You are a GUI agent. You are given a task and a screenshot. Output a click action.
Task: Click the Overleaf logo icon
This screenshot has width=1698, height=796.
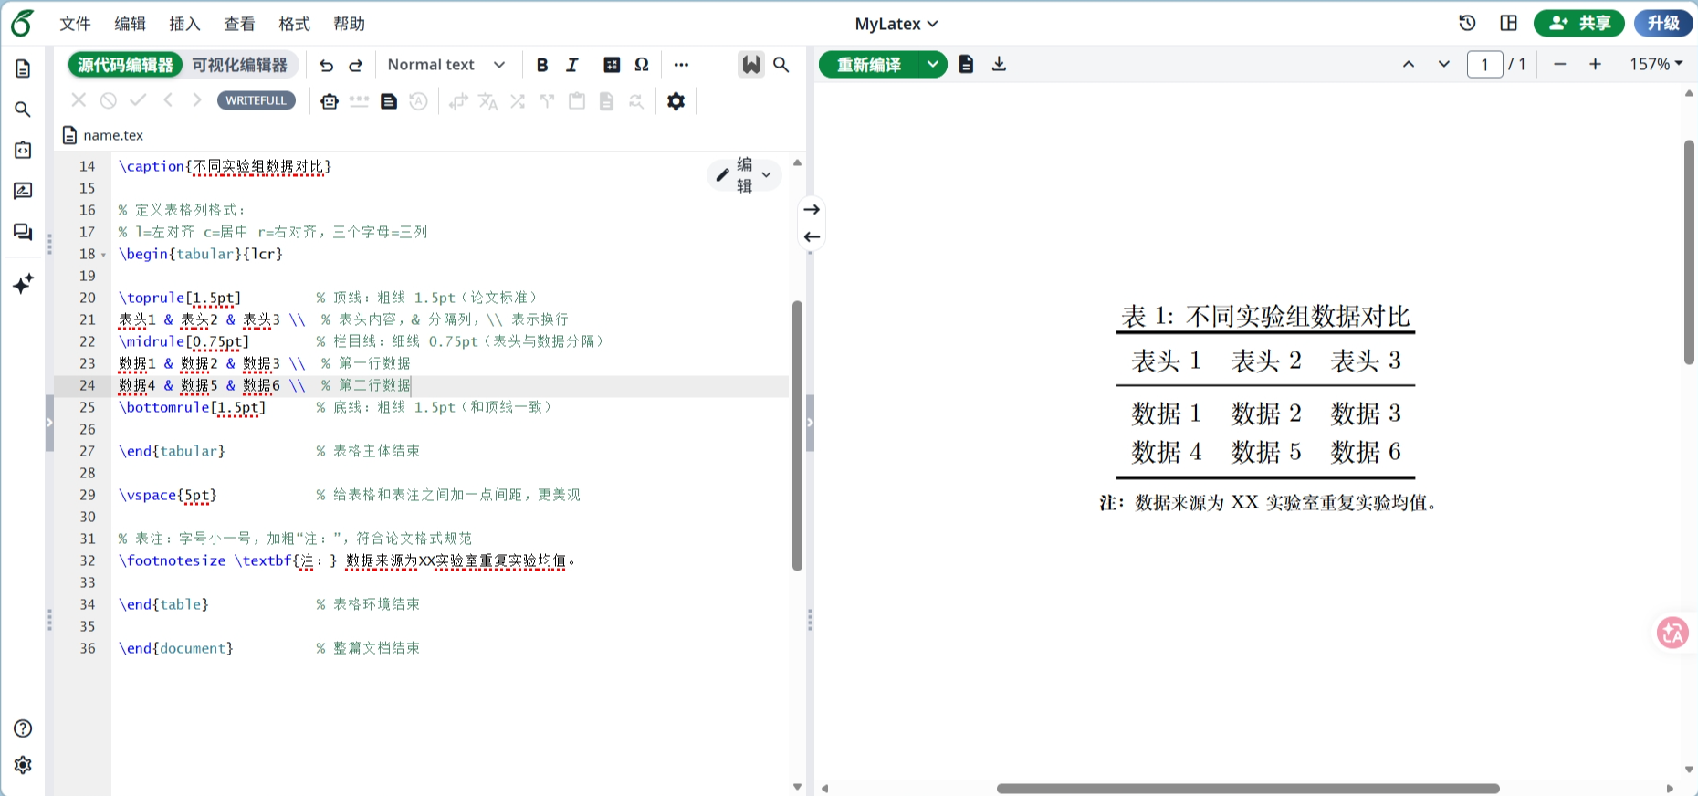click(22, 23)
